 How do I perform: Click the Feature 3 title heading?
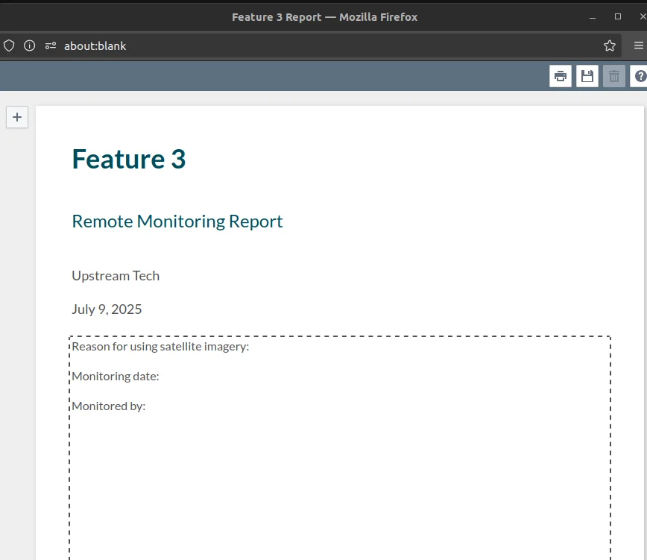[x=129, y=160]
